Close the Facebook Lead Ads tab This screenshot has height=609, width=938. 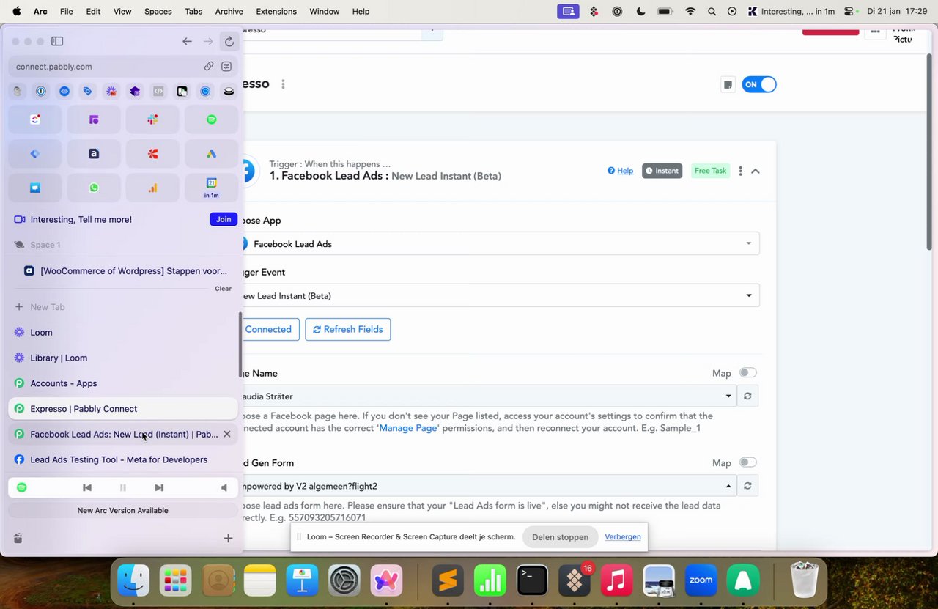pos(227,434)
